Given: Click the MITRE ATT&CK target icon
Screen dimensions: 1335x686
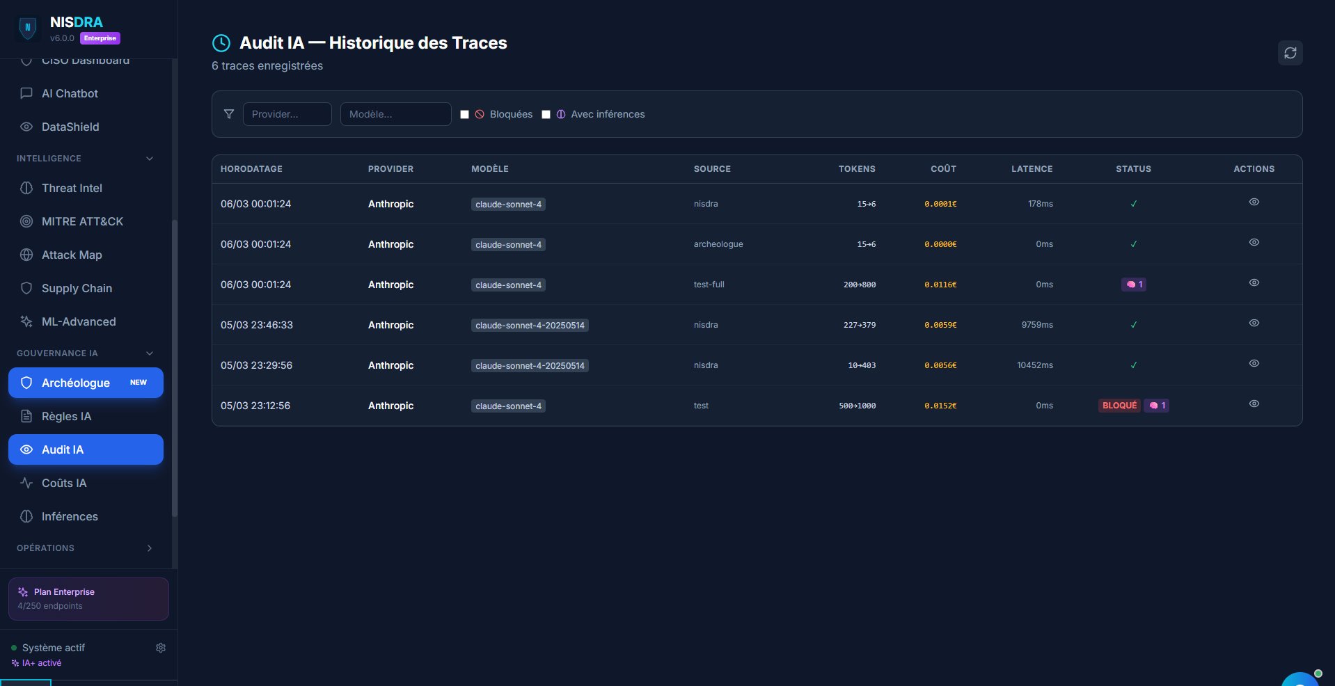Looking at the screenshot, I should coord(26,221).
